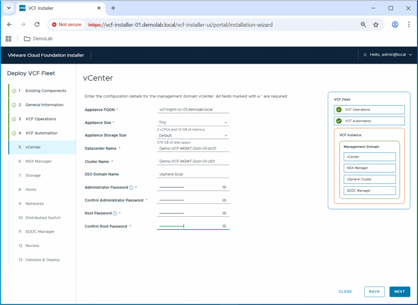Expand the Appliance Size dropdown
This screenshot has height=305, width=418.
pos(193,122)
